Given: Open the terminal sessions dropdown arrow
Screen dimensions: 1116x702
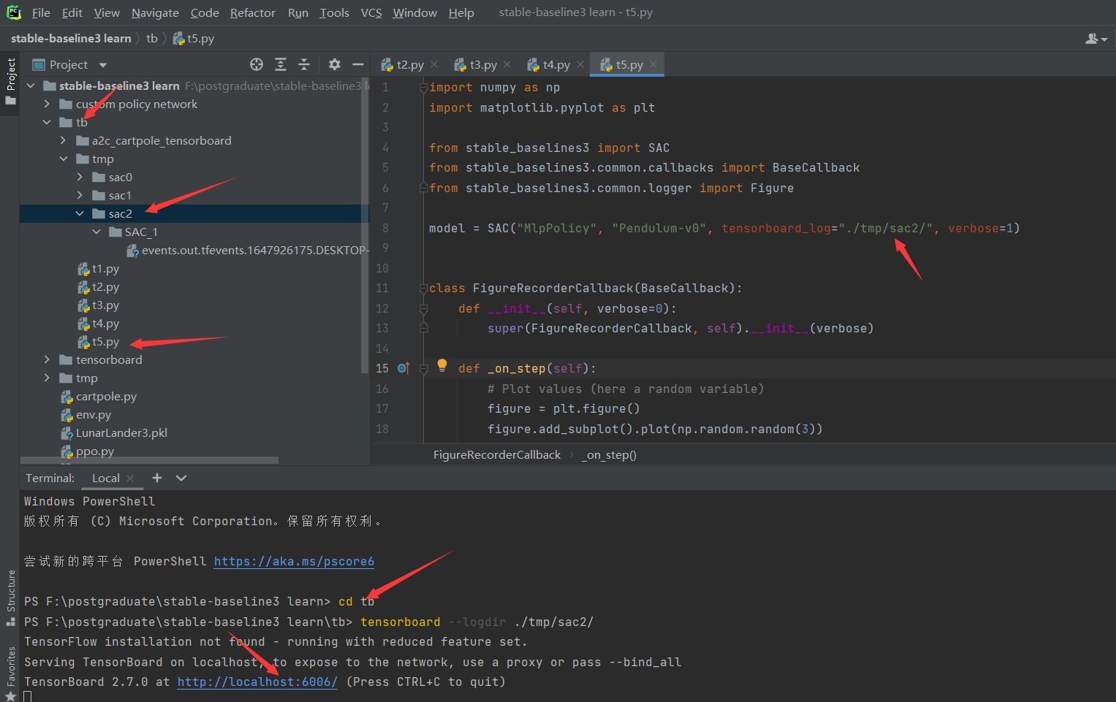Looking at the screenshot, I should point(181,478).
